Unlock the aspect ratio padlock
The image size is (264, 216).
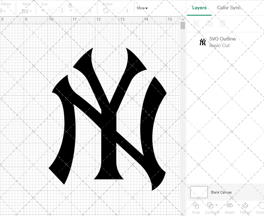tap(70, 5)
